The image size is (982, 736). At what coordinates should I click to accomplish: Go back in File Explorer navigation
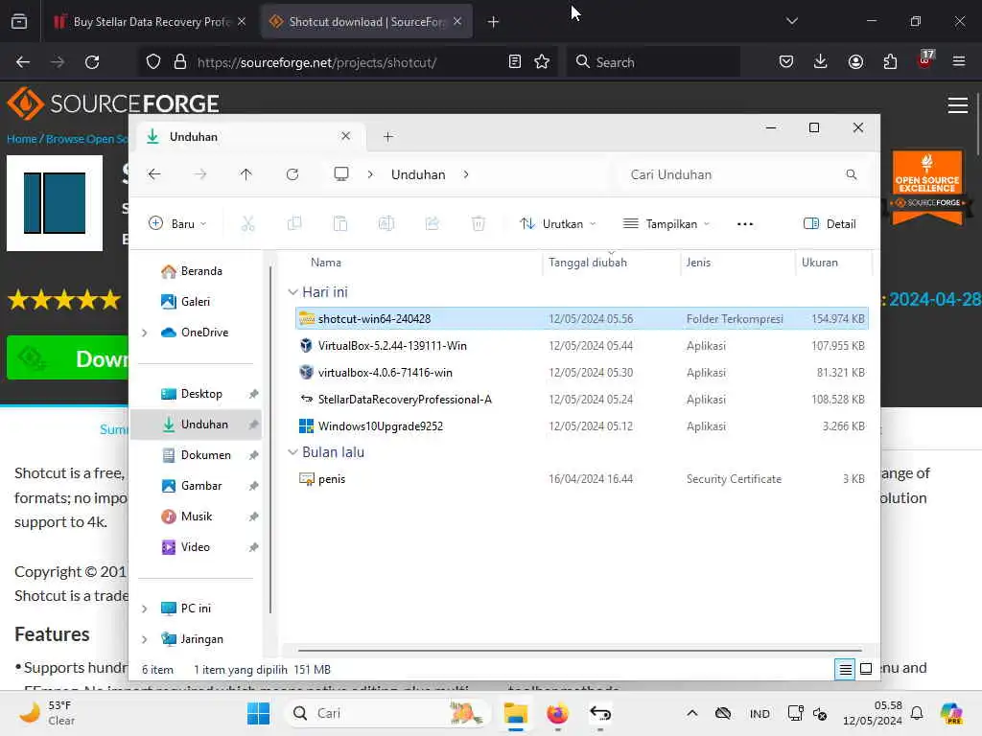[154, 174]
